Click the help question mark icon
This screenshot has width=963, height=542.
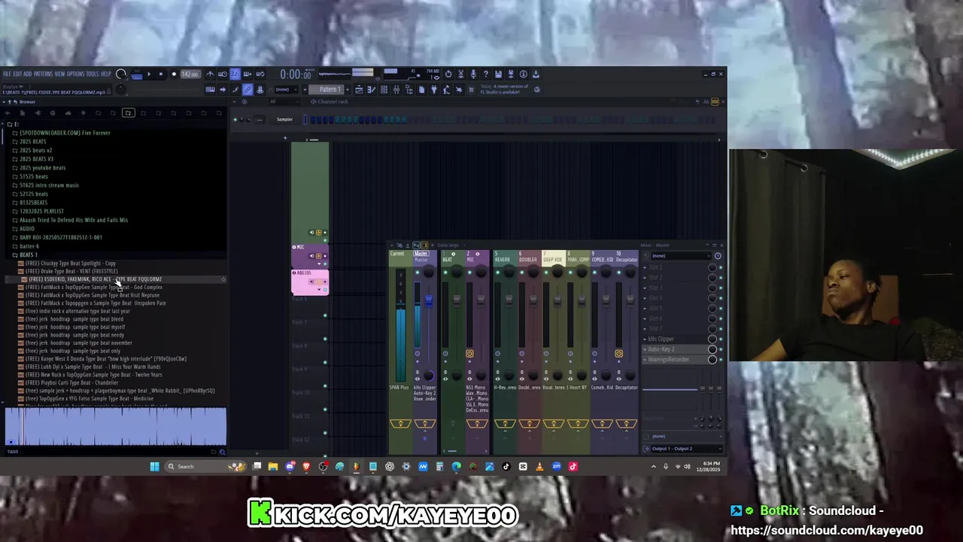pos(485,74)
